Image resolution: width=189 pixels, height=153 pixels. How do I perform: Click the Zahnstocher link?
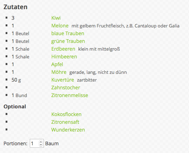(x=66, y=88)
